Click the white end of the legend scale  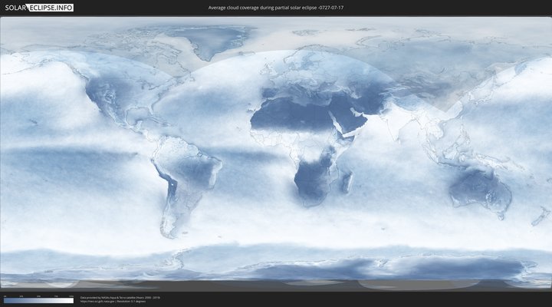pos(71,301)
